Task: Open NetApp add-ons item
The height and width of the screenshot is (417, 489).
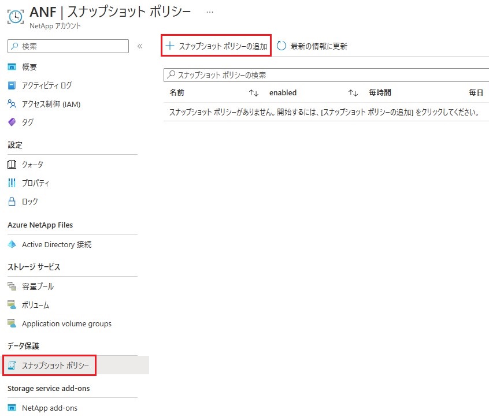Action: click(50, 408)
